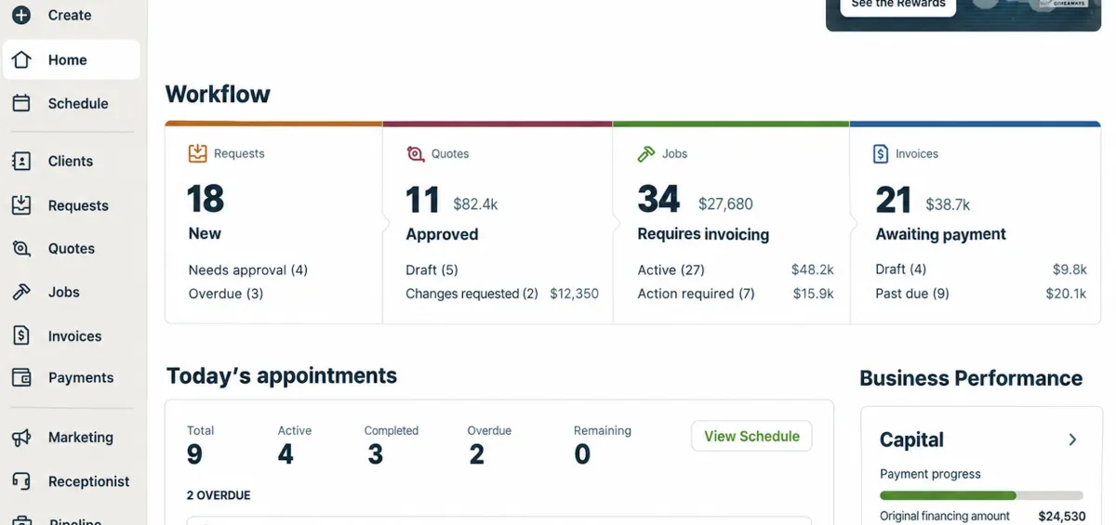Open the Requests inbox icon in sidebar
The width and height of the screenshot is (1116, 525).
coord(21,205)
